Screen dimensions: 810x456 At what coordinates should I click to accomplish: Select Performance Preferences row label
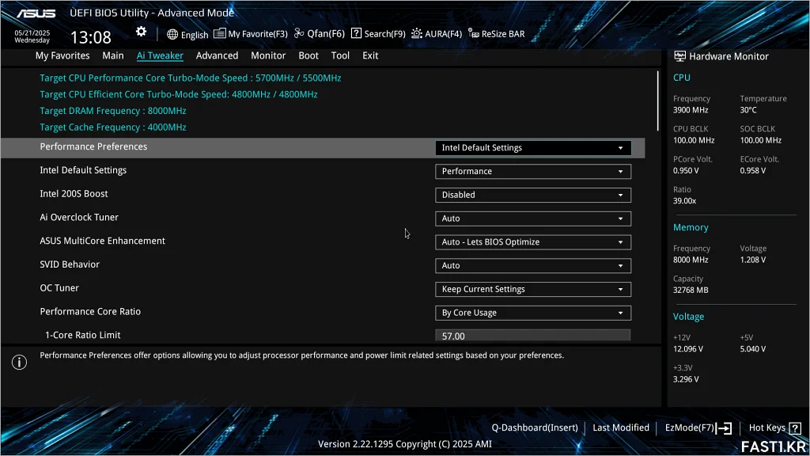(x=93, y=146)
